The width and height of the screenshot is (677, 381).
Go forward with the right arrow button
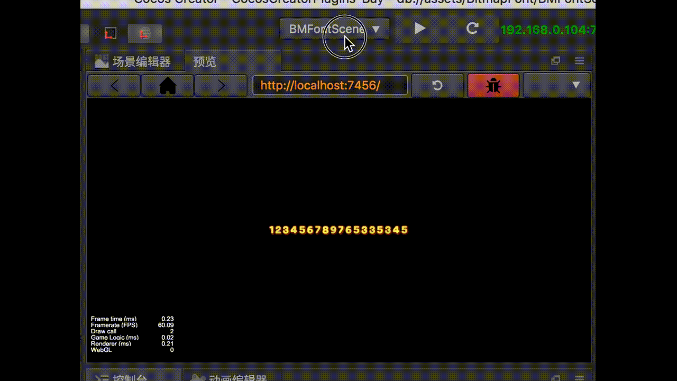(x=221, y=86)
